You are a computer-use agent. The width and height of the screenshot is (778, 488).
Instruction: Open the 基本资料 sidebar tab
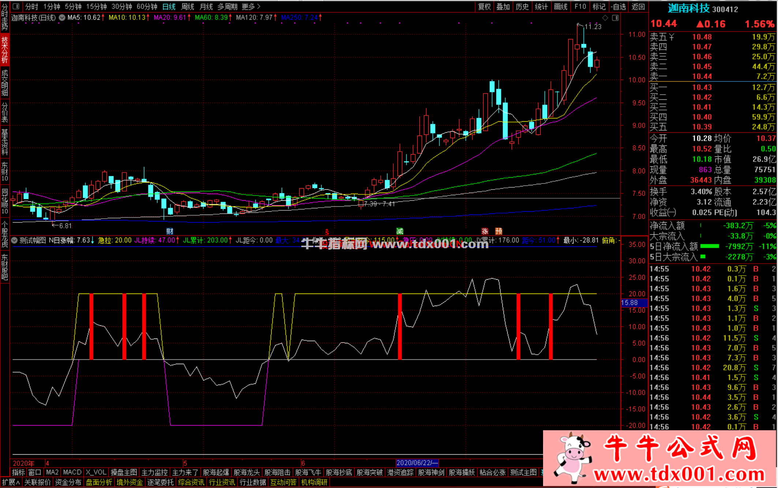click(5, 142)
